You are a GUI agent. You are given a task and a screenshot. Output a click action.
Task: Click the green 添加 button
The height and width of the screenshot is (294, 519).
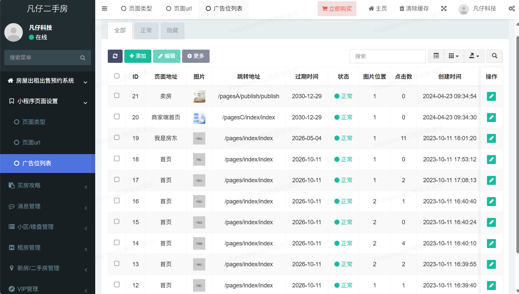coord(138,56)
